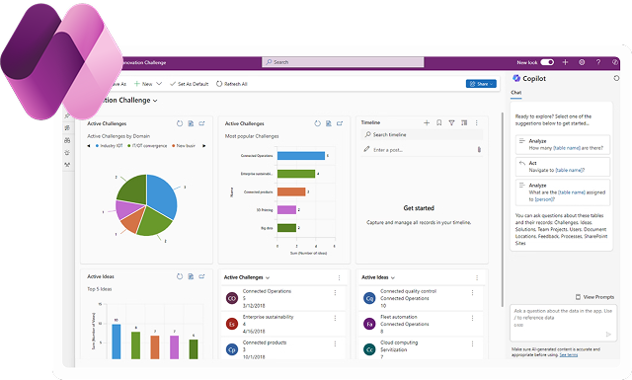Click the purple slice of the pie chart
The width and height of the screenshot is (632, 380).
point(127,208)
